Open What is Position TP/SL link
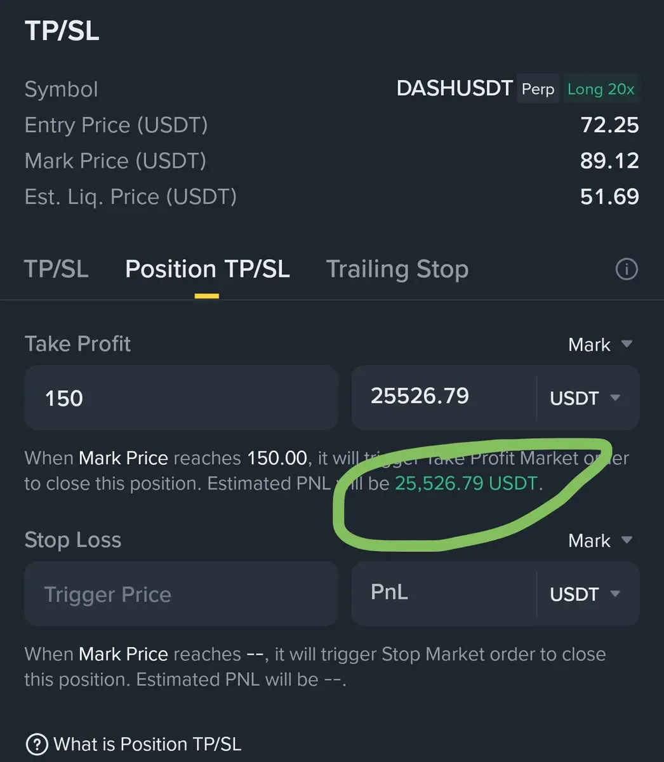 pos(147,744)
